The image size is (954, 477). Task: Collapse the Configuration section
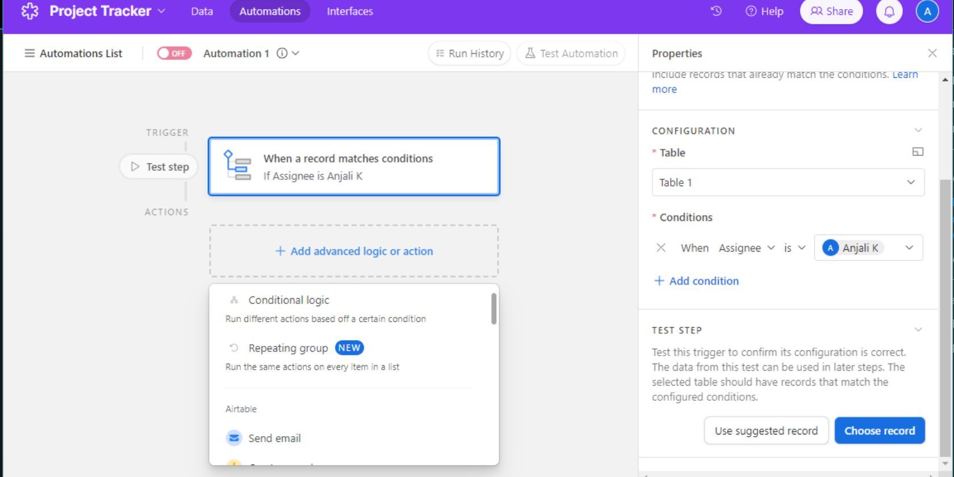pyautogui.click(x=918, y=130)
